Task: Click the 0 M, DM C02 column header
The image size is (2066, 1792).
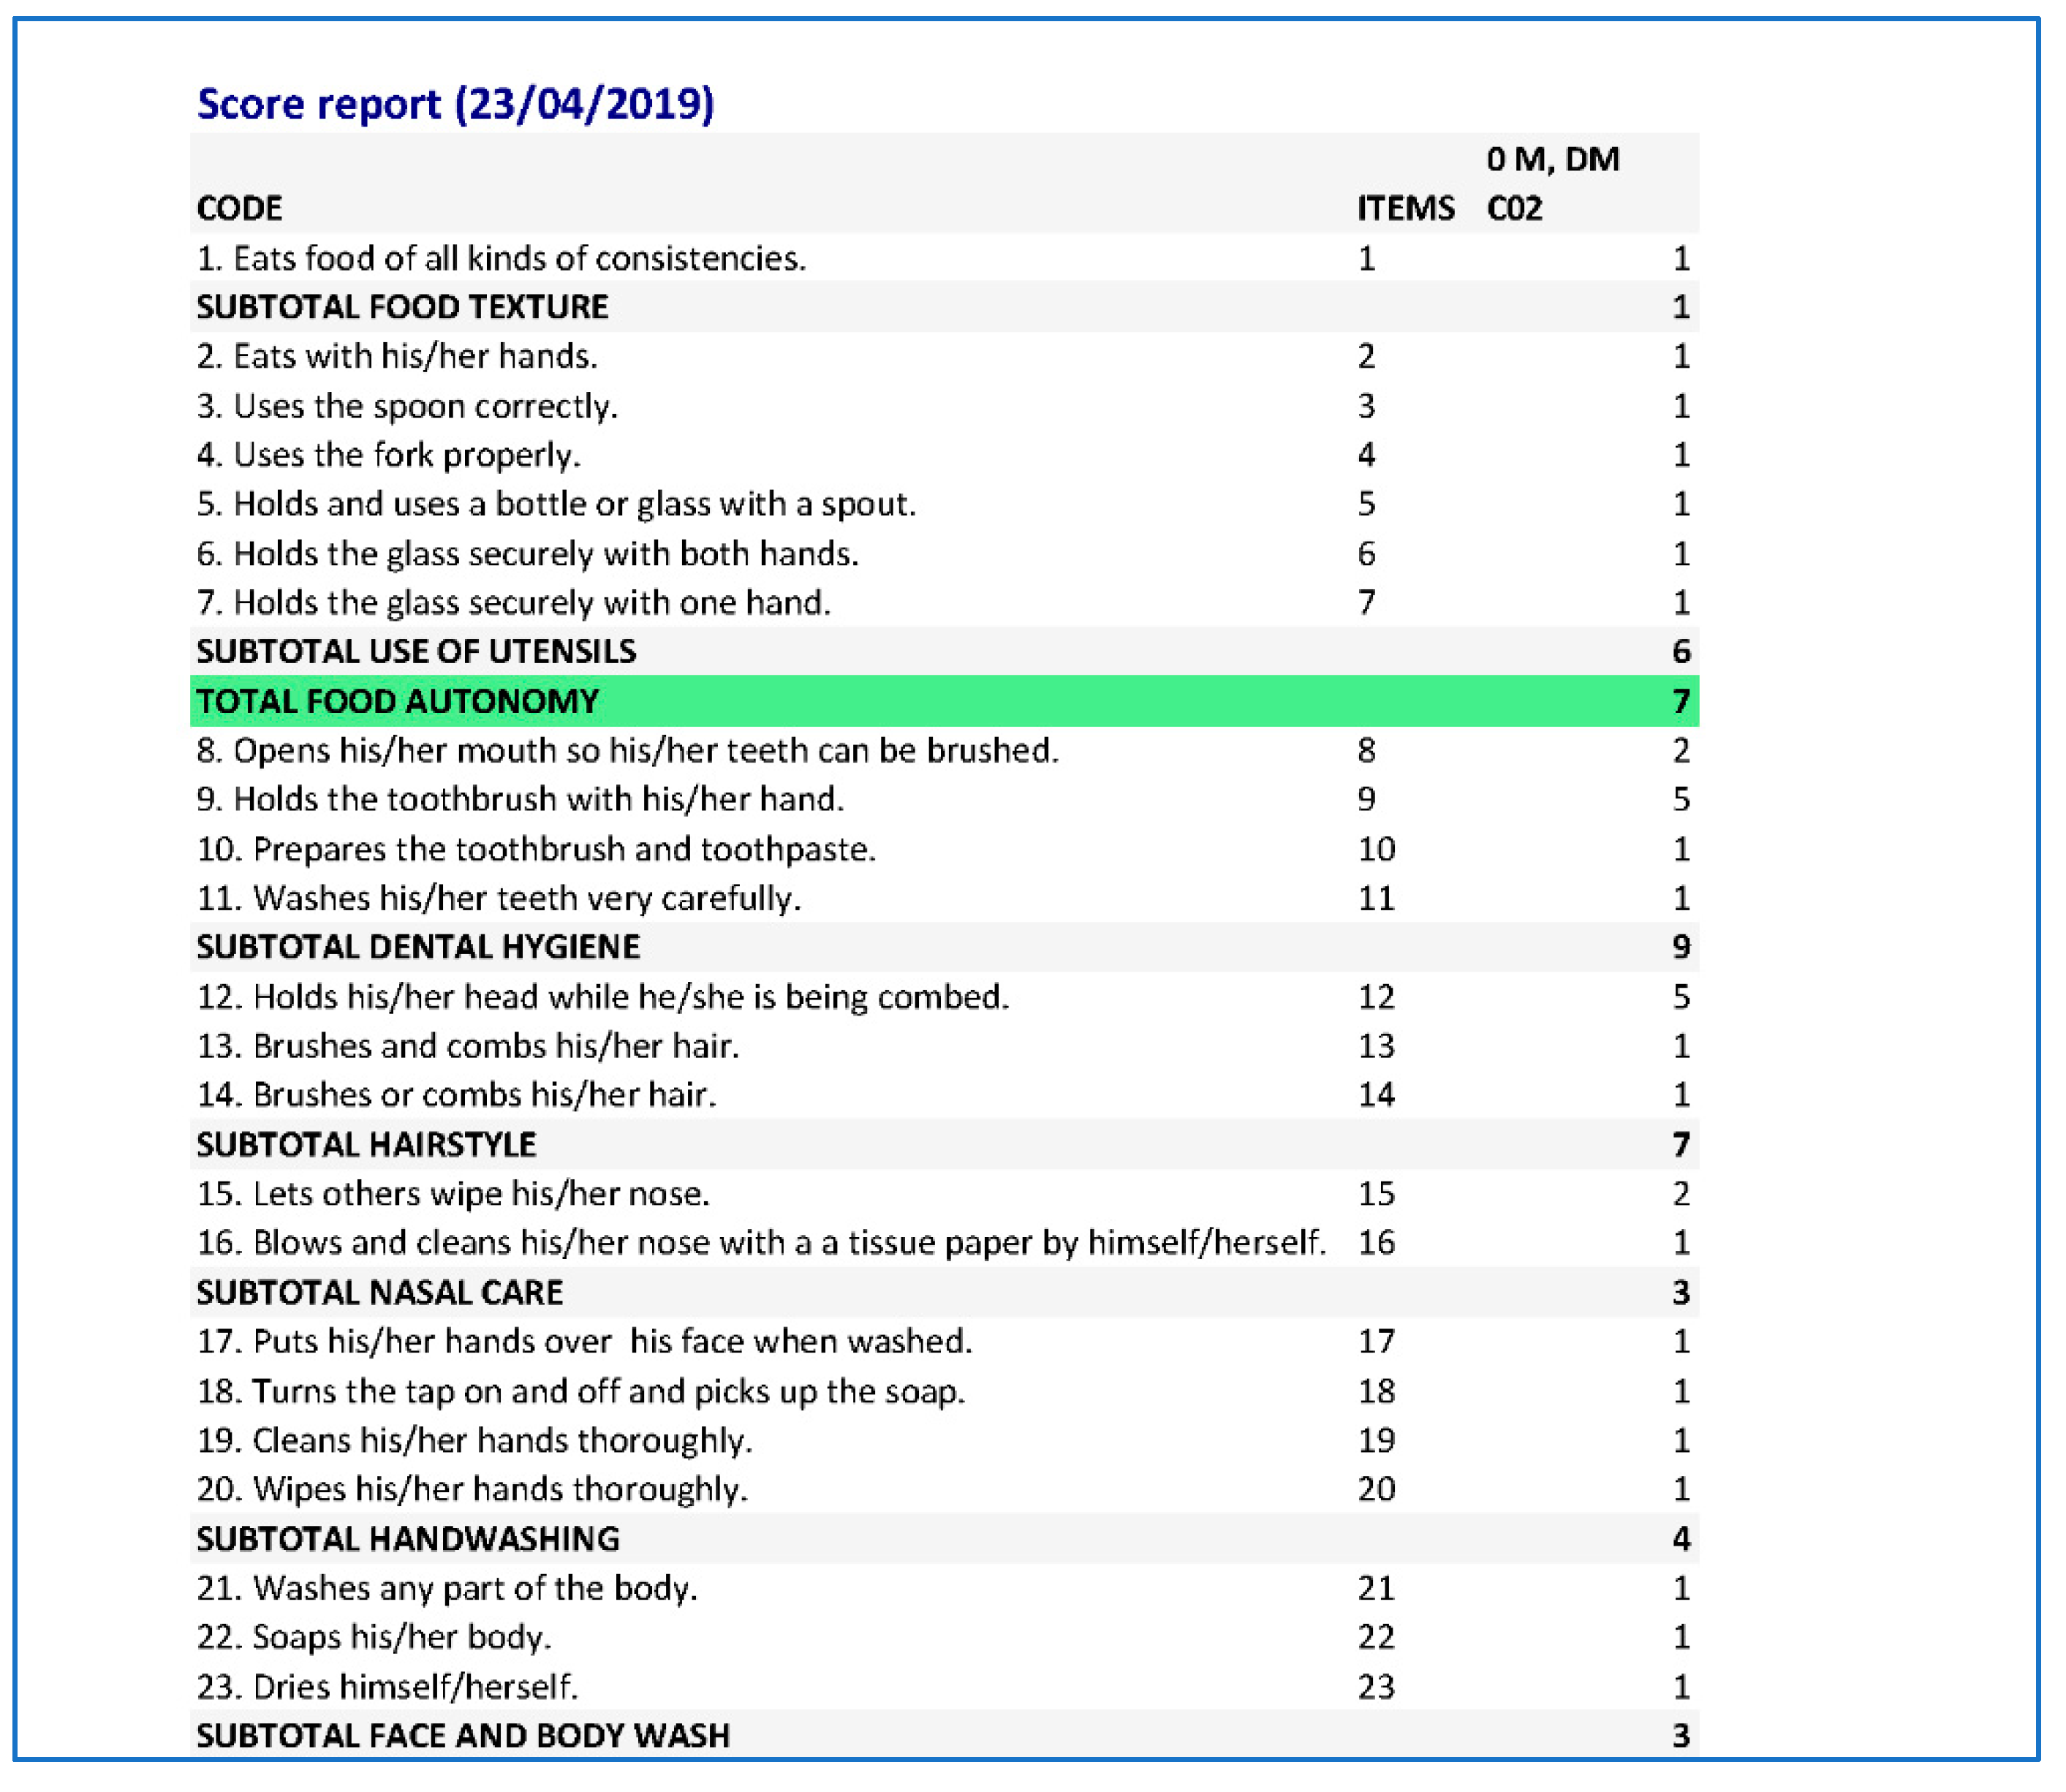Action: pyautogui.click(x=1552, y=184)
